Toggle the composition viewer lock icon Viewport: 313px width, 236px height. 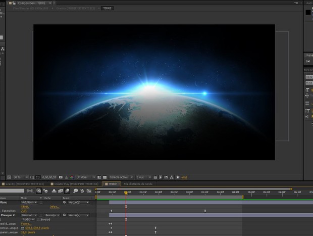point(14,3)
